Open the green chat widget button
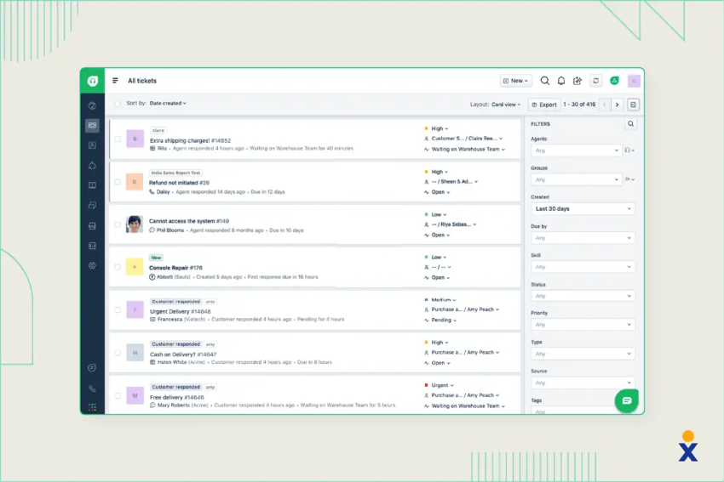This screenshot has width=724, height=482. (627, 400)
